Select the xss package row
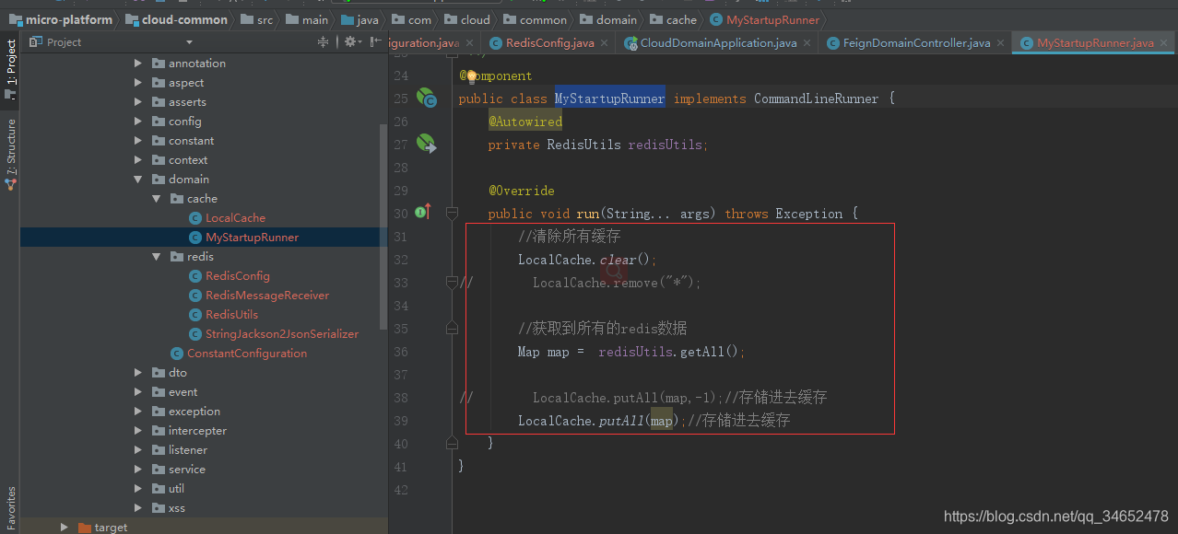The image size is (1178, 534). 204,508
